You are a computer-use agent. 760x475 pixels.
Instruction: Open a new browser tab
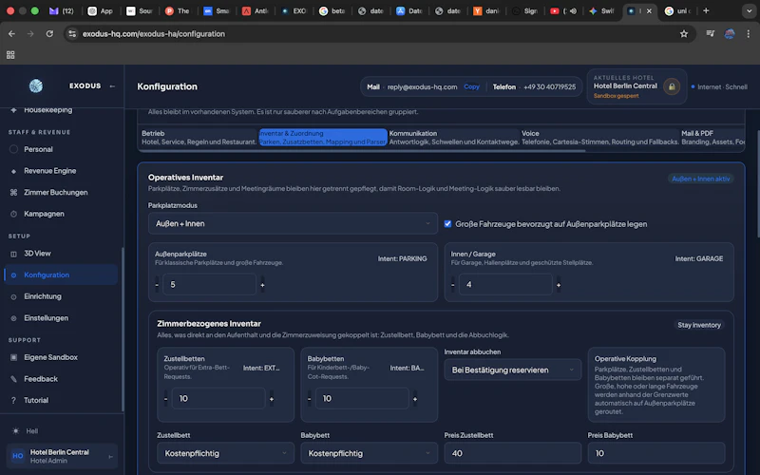706,10
